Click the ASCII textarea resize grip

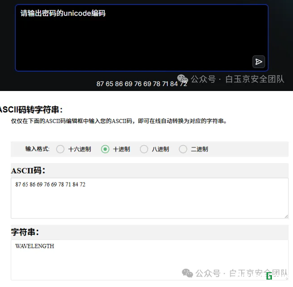(286, 216)
